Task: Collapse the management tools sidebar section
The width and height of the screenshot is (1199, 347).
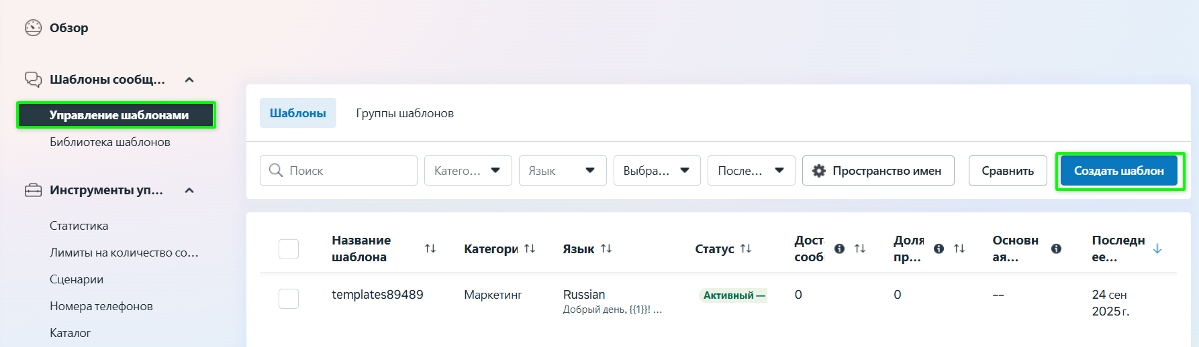Action: tap(189, 190)
